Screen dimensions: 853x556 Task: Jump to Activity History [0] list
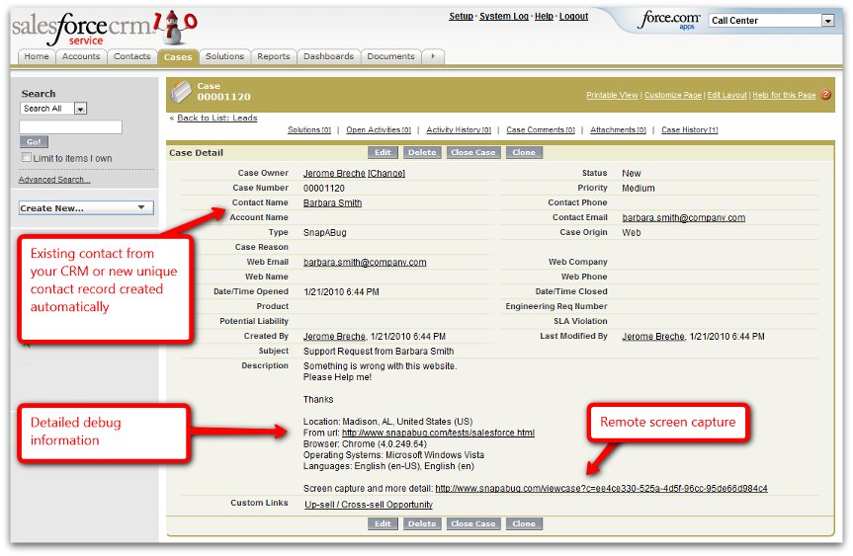tap(459, 130)
